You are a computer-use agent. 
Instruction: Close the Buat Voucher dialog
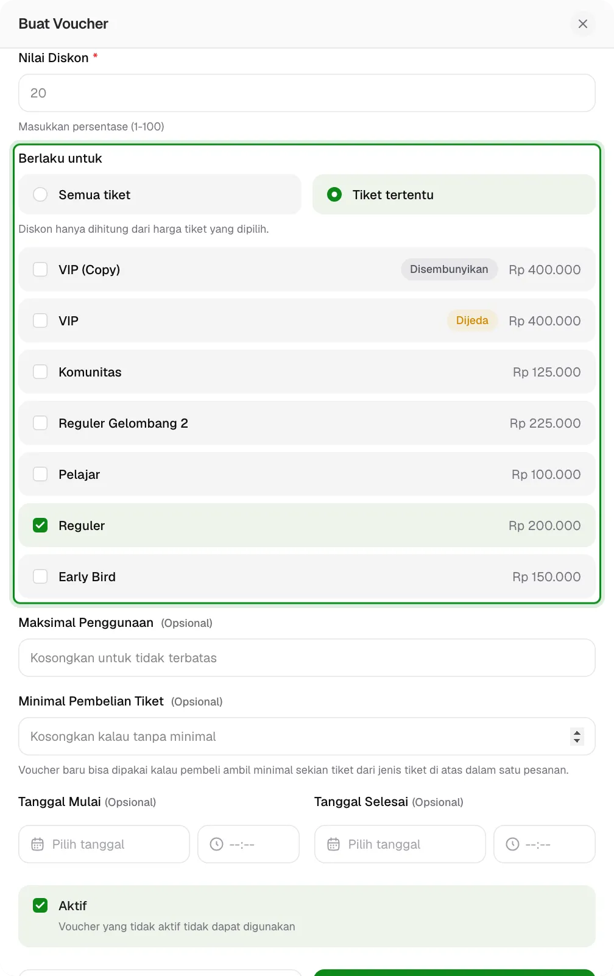583,24
